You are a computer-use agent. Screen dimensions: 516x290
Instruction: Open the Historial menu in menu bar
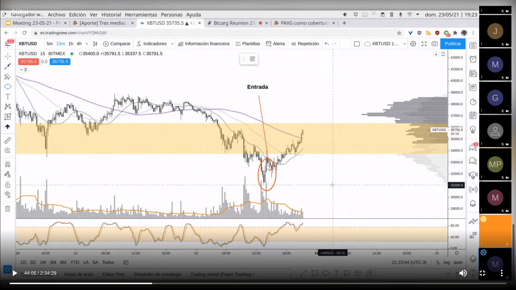(111, 15)
